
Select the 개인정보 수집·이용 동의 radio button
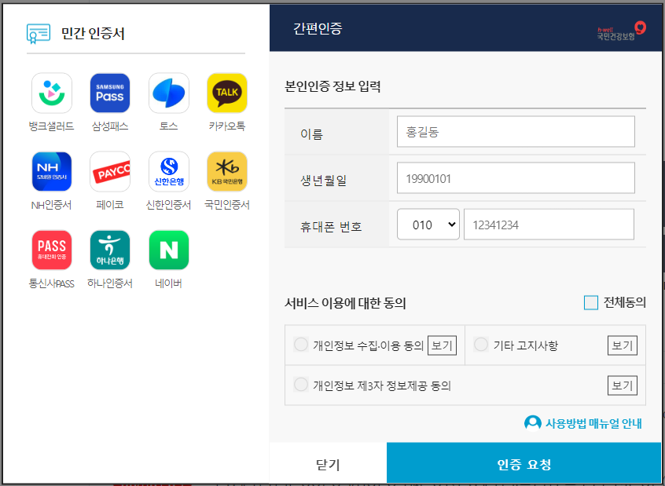[x=301, y=343]
